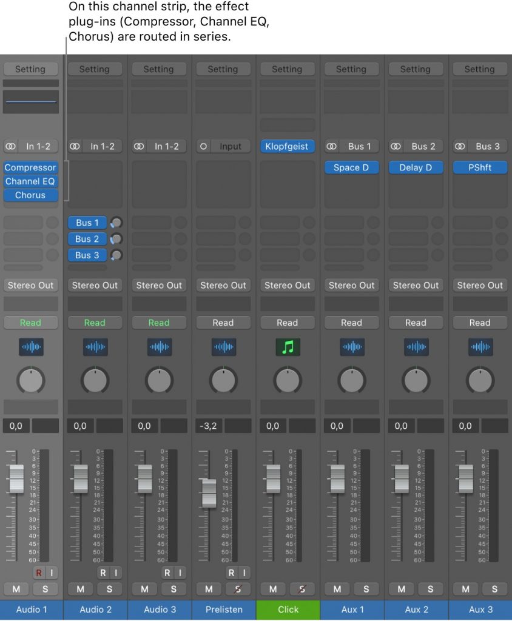Open Aux 3 Stereo Out output menu
Viewport: 512px width, 621px height.
480,285
